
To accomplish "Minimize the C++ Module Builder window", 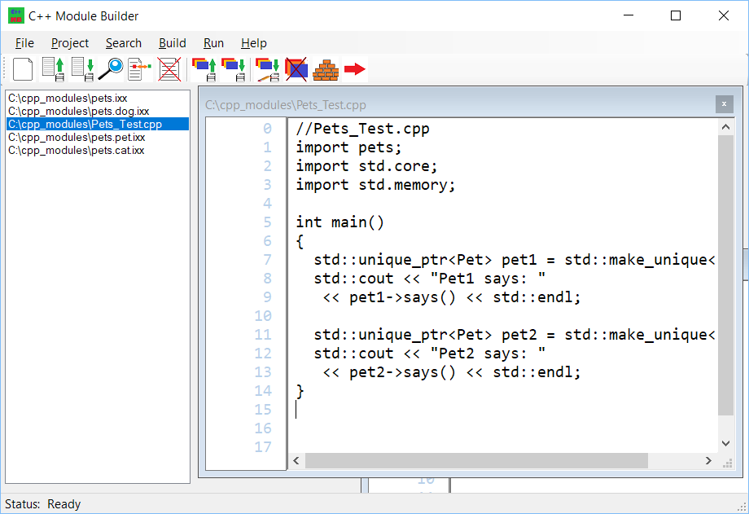I will point(629,15).
